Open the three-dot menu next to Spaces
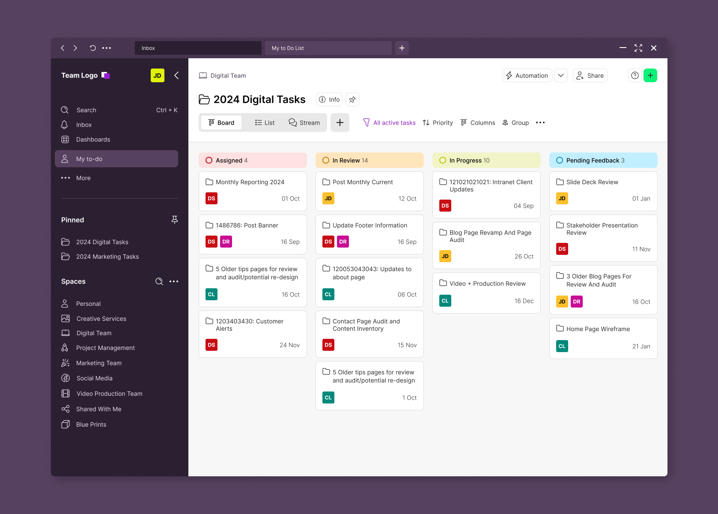This screenshot has height=514, width=718. [174, 281]
